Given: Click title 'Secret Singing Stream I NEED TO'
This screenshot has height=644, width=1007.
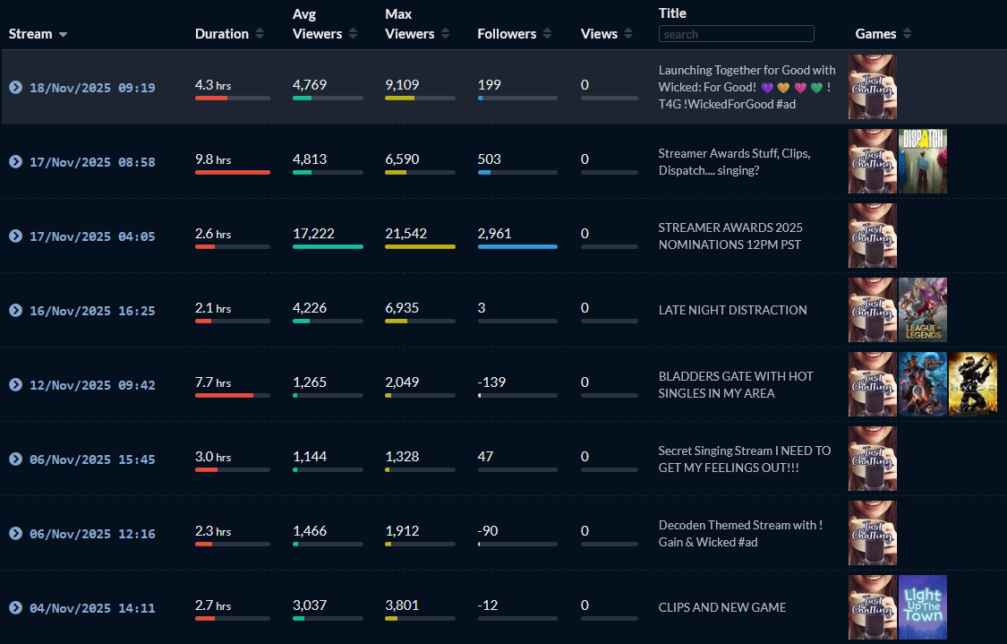Looking at the screenshot, I should tap(745, 459).
